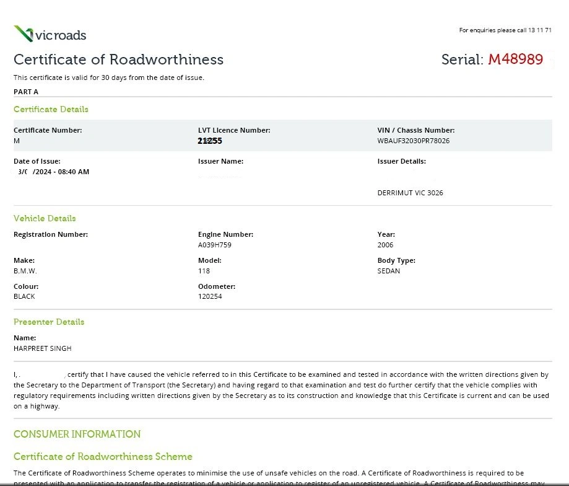Click the Year value 2006
This screenshot has height=486, width=569.
click(x=385, y=245)
